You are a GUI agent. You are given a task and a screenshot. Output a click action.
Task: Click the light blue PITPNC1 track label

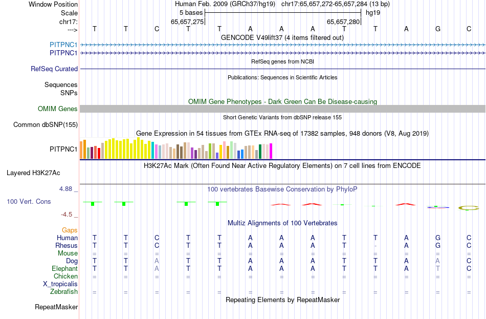point(63,45)
